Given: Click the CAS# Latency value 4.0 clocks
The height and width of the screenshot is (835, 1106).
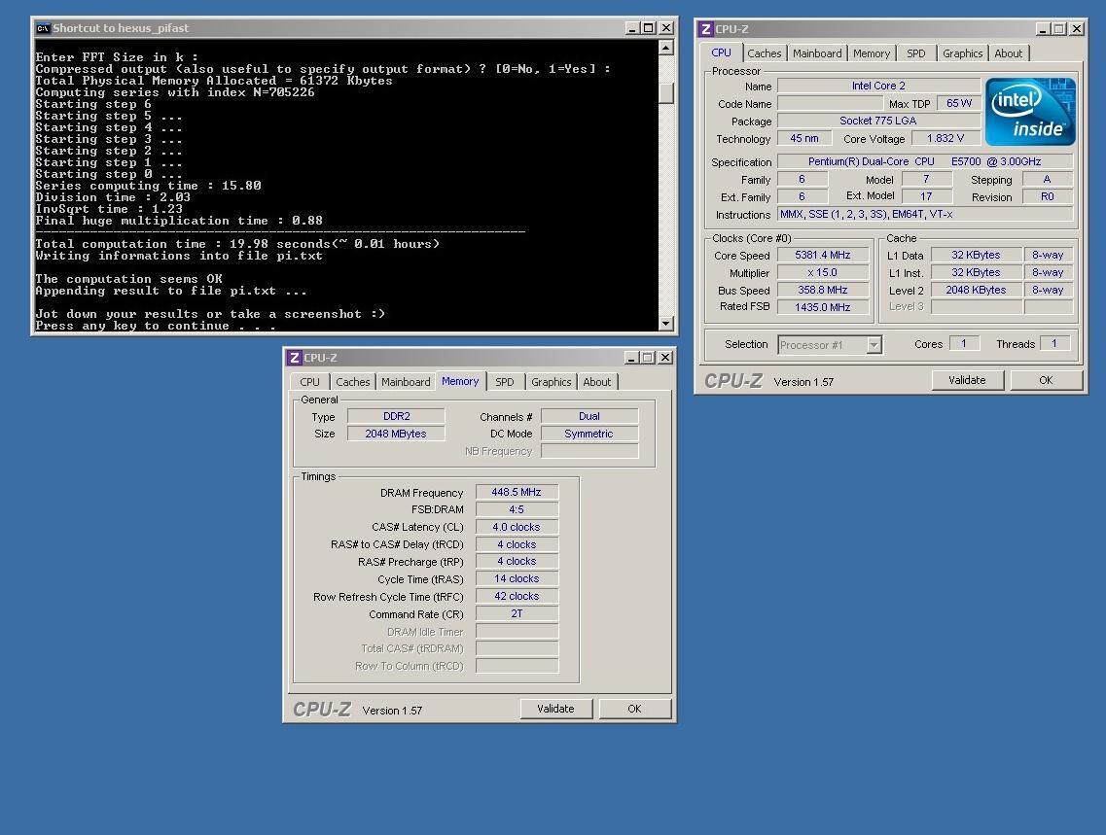Looking at the screenshot, I should click(x=517, y=527).
